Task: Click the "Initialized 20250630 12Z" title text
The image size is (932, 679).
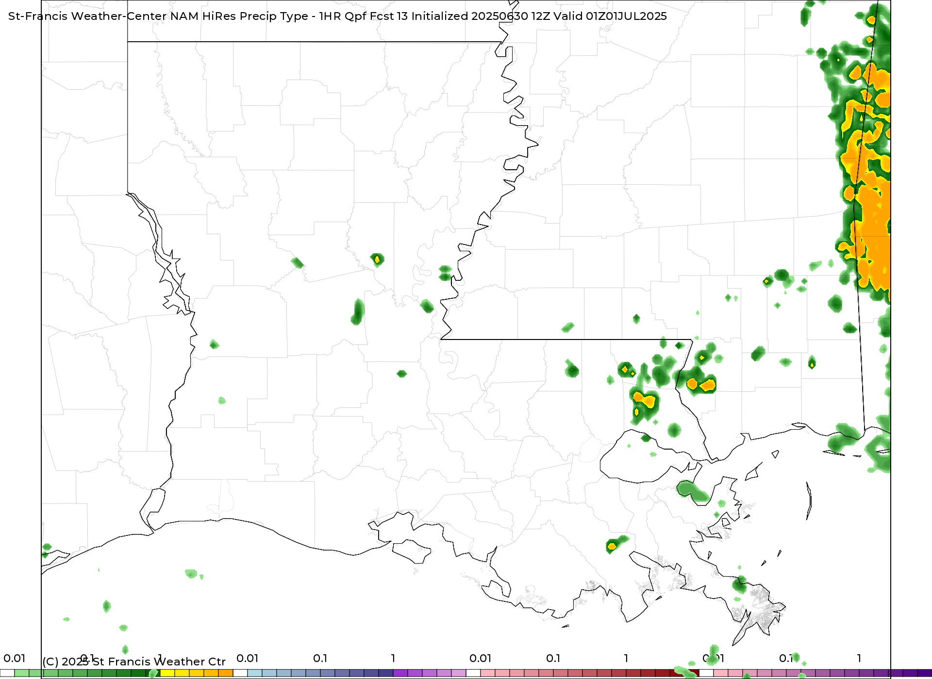Action: (x=481, y=16)
